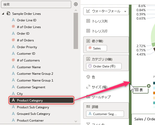Select the Product Category column

click(41, 100)
